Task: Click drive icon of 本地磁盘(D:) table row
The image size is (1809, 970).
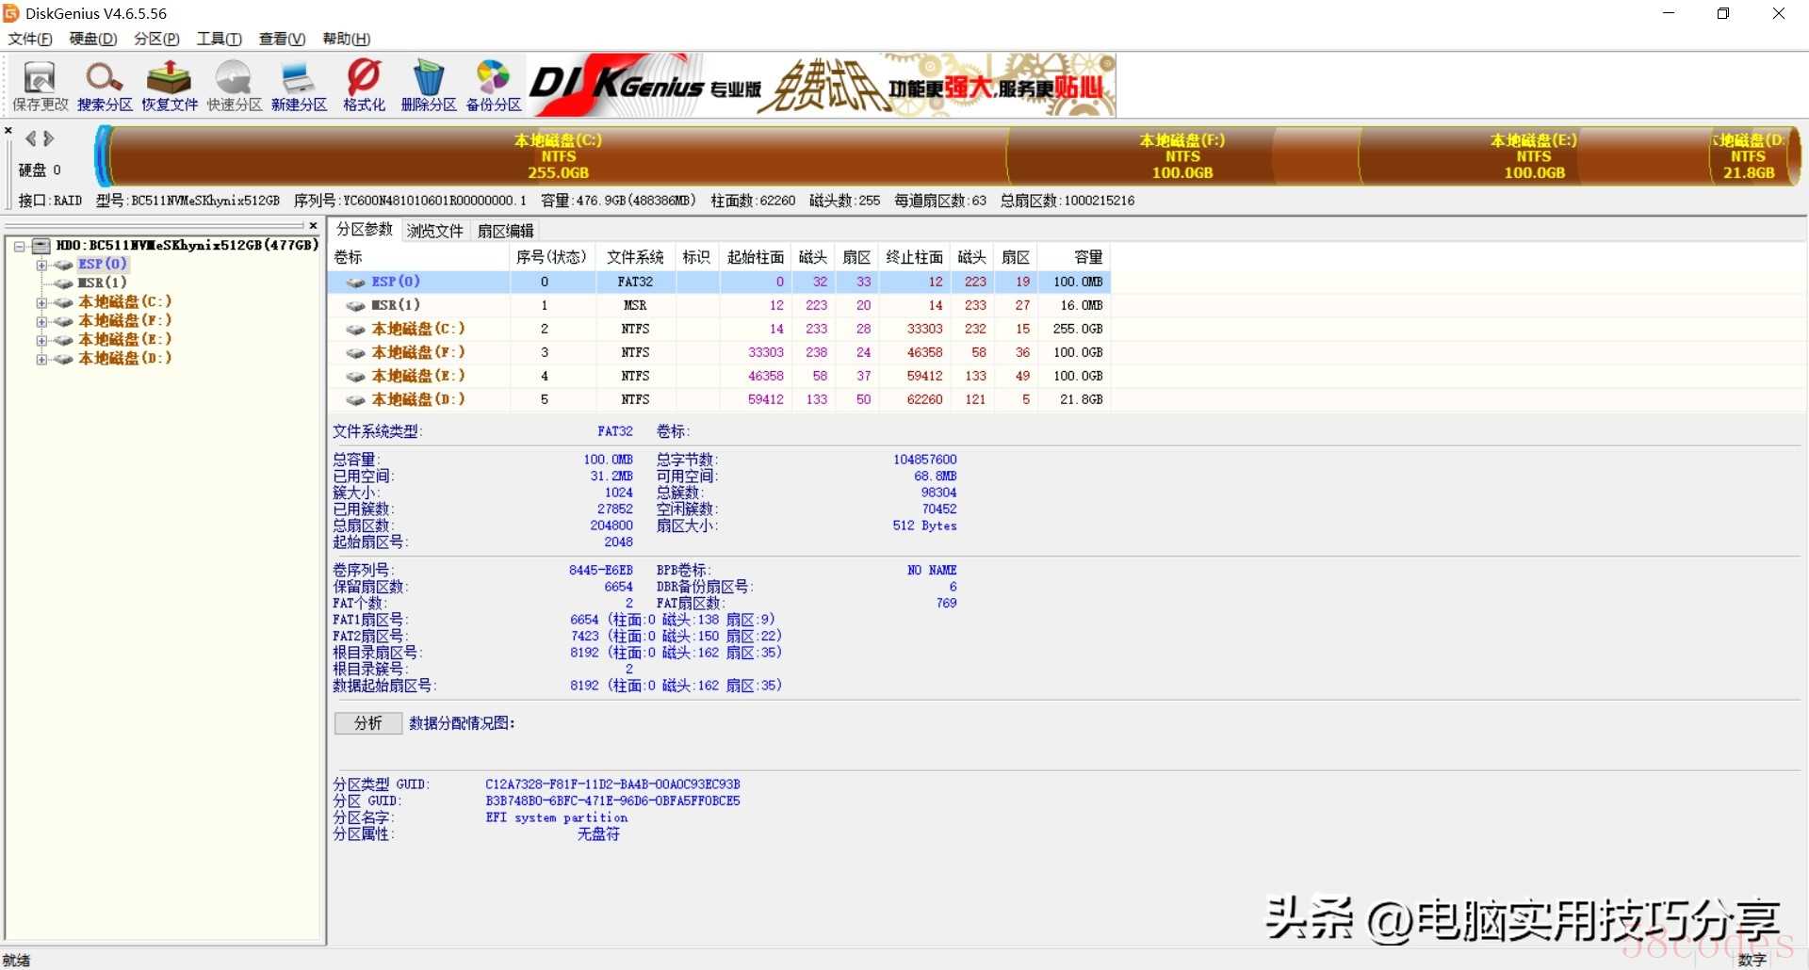Action: point(355,399)
